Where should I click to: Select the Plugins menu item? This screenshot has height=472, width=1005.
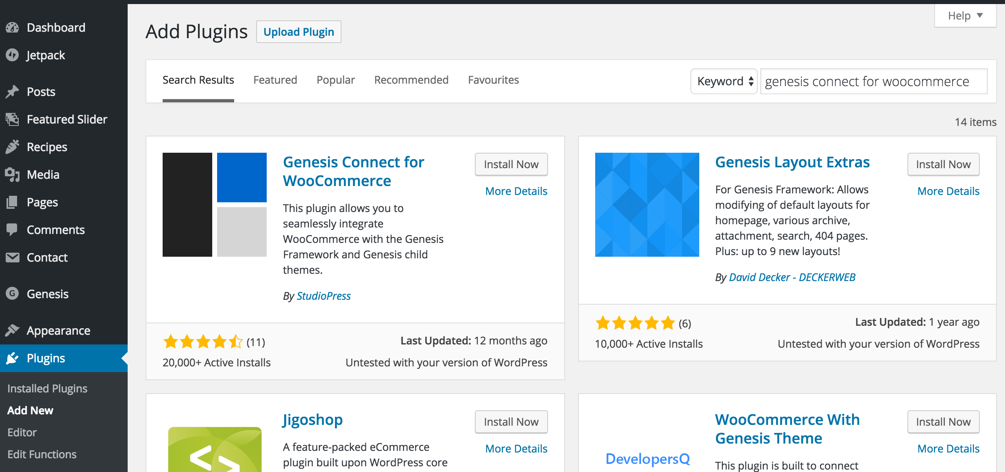(64, 358)
